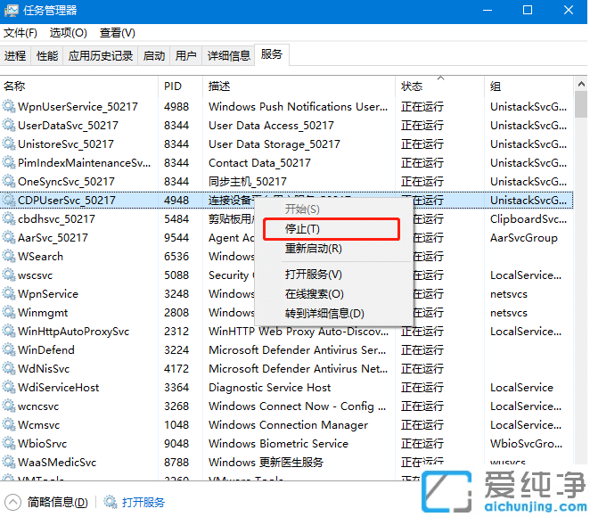Click the gear icon beside OneSyncSvc_50217
Image resolution: width=590 pixels, height=517 pixels.
[x=9, y=181]
